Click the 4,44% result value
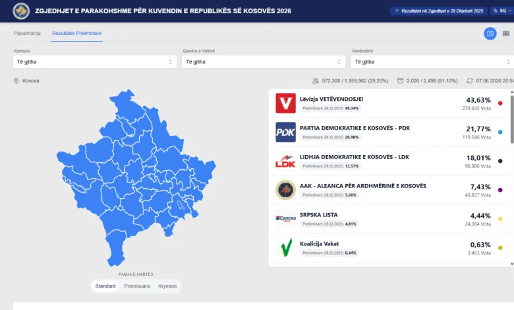The width and height of the screenshot is (514, 310). 480,216
